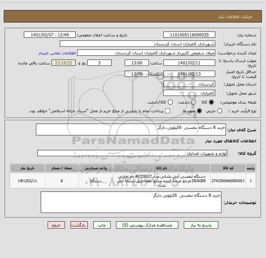Click the شرح کلی نیاز description box
The width and height of the screenshot is (266, 258).
point(131,130)
